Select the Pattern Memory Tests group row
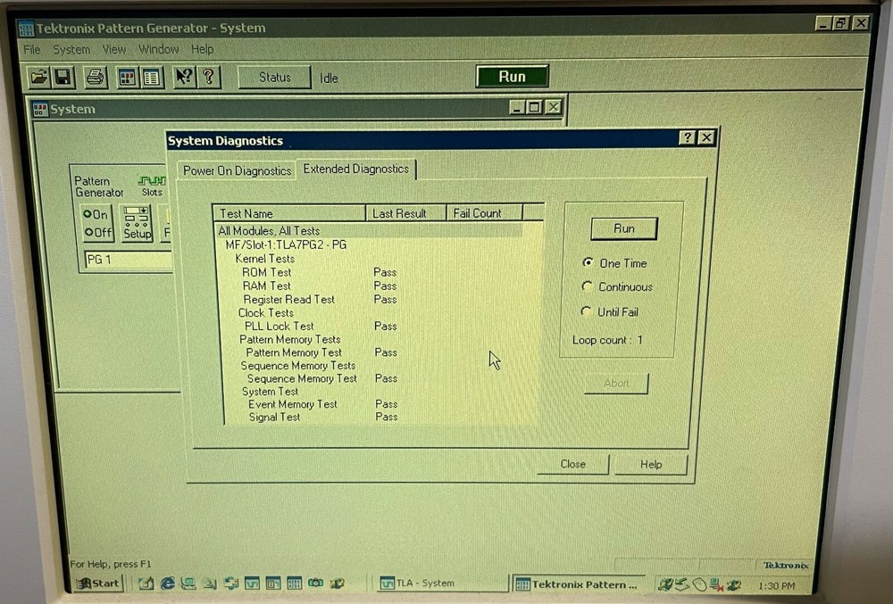The height and width of the screenshot is (604, 893). (x=290, y=340)
